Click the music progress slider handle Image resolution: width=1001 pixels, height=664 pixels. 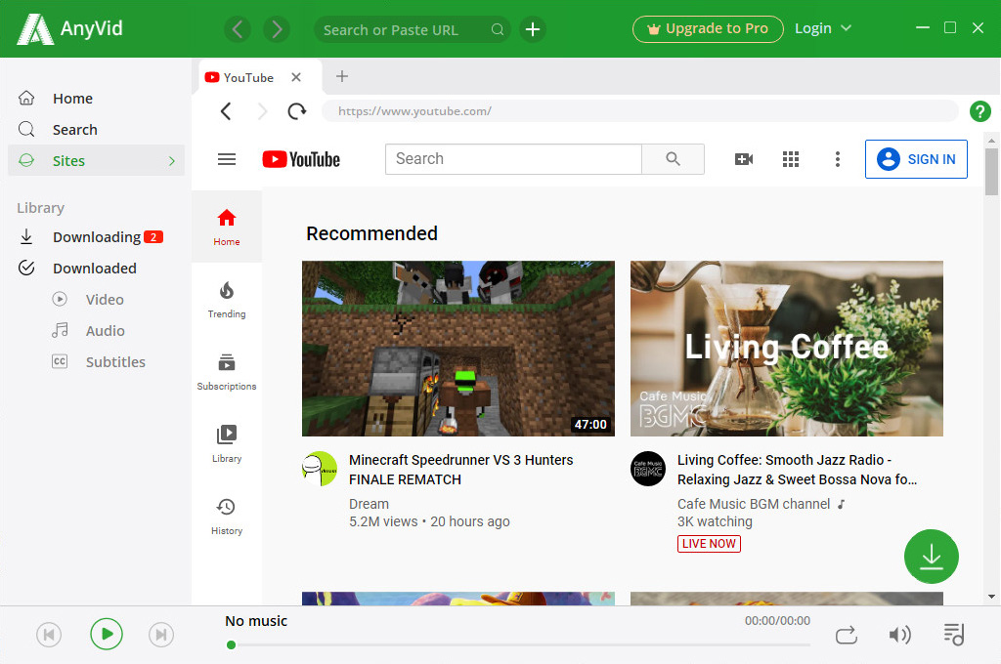tap(231, 644)
